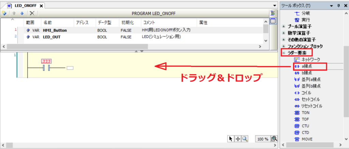Click the magnifier zoom tool icon

click(245, 139)
